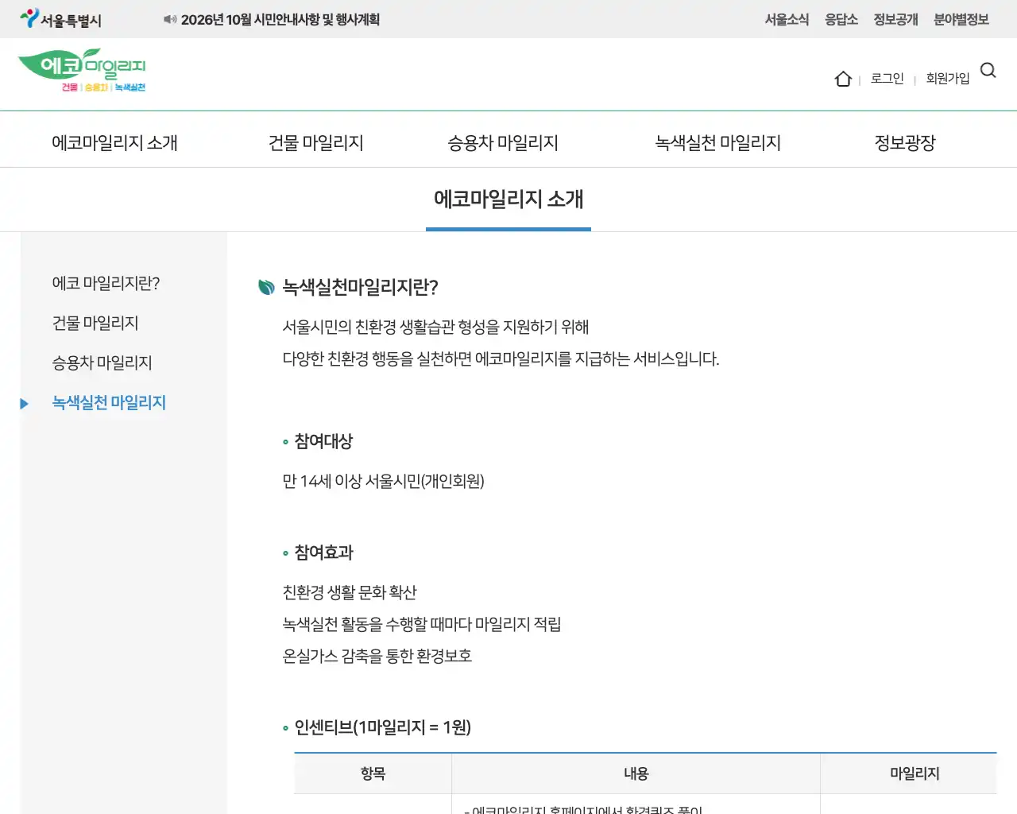This screenshot has width=1017, height=814.
Task: Open the 승용차 마일리지 main menu
Action: [x=503, y=142]
